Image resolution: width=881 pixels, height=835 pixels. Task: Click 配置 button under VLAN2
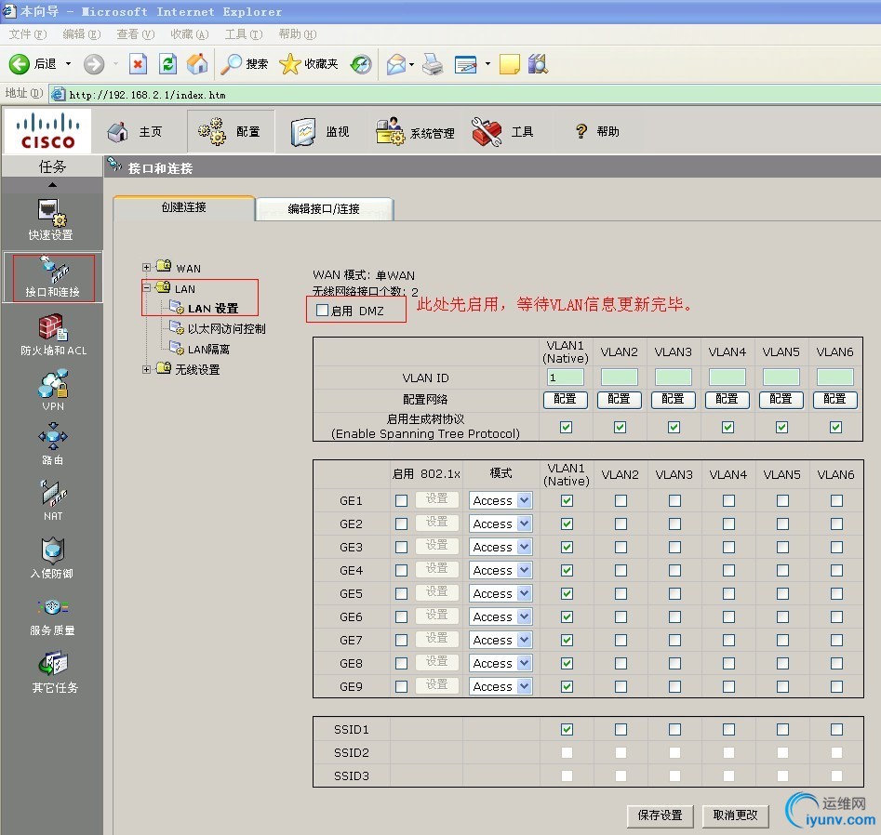pyautogui.click(x=619, y=399)
